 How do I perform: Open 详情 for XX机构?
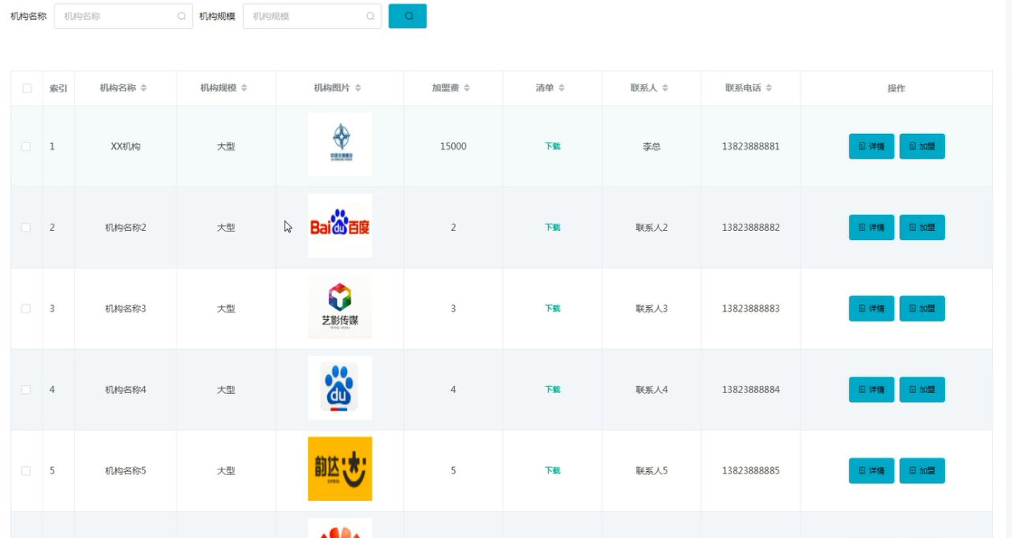pos(872,147)
